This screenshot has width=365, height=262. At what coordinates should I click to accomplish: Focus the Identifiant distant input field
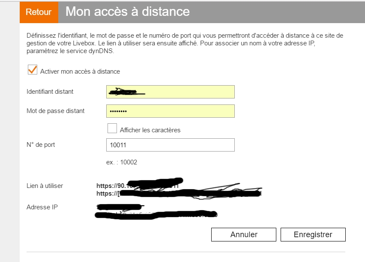tap(170, 92)
